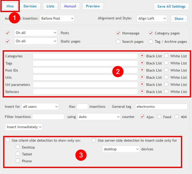Screen dimensions: 192x174
Task: Select the Manual tab
Action: (x=70, y=6)
